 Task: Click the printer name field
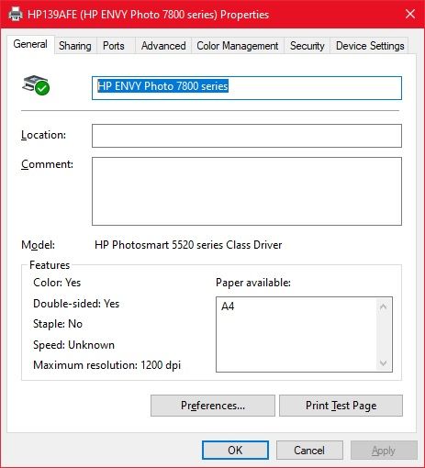pyautogui.click(x=247, y=88)
